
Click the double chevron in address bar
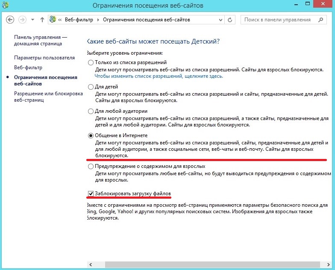coord(60,20)
